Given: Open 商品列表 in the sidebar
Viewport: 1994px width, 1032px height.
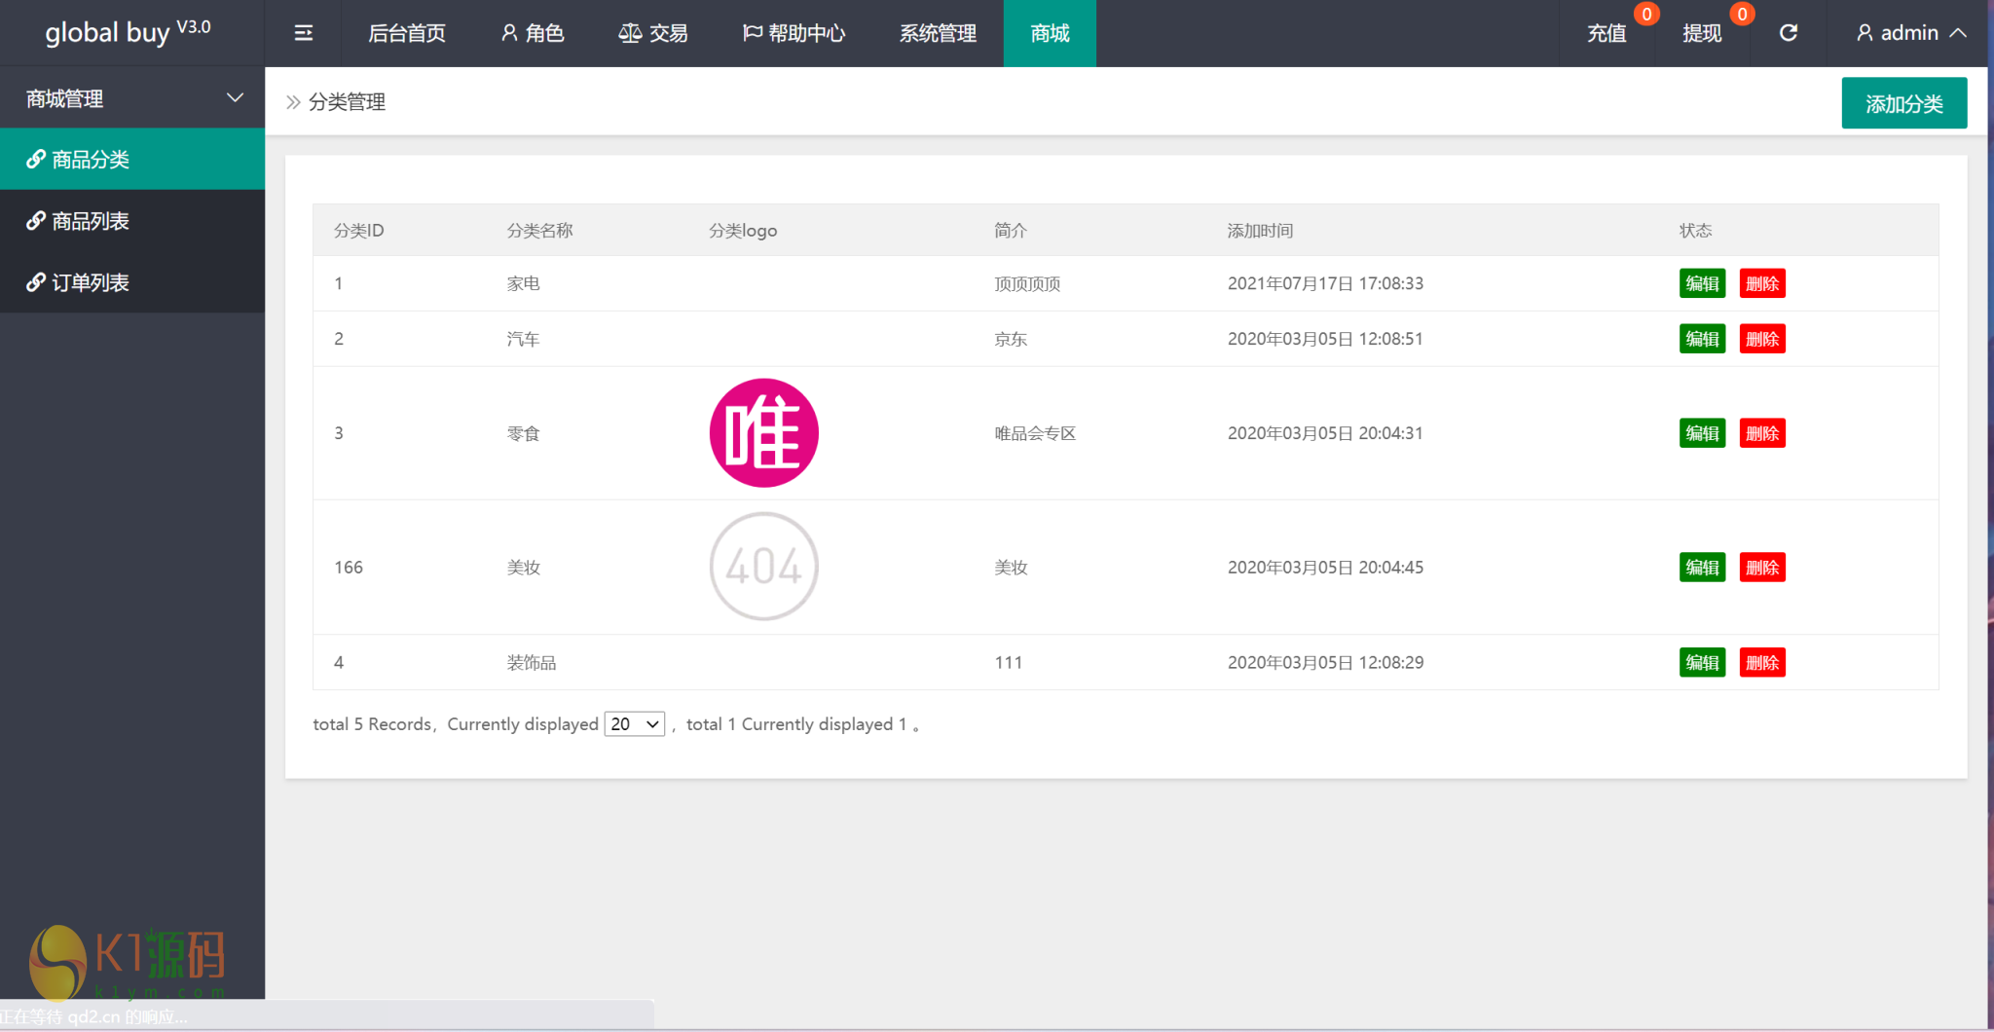Looking at the screenshot, I should pos(90,221).
